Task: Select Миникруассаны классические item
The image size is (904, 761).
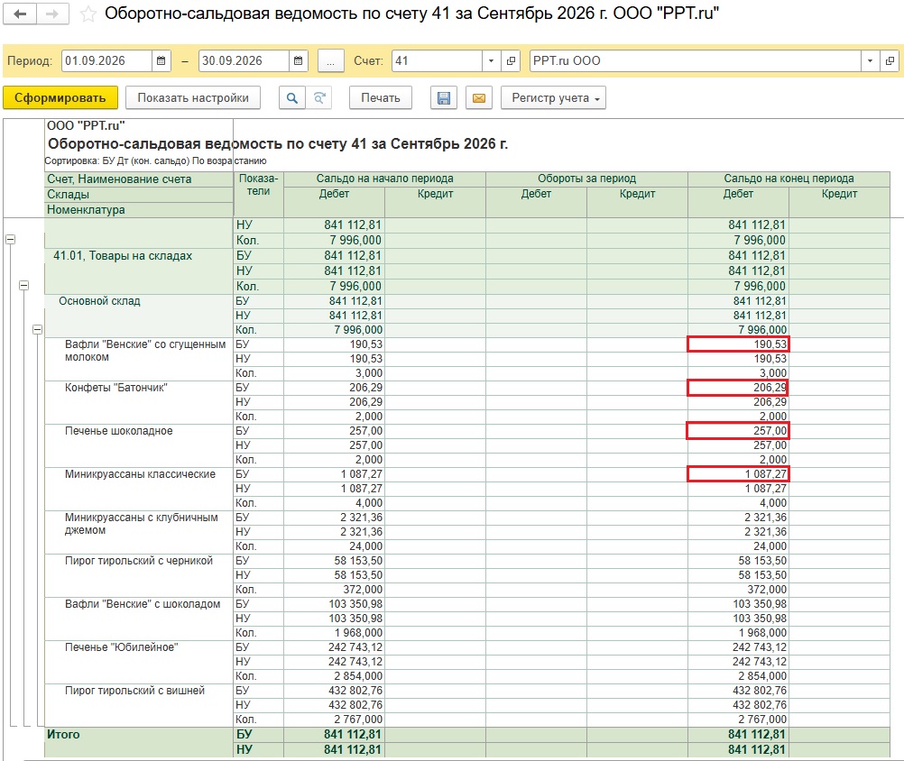Action: [140, 474]
